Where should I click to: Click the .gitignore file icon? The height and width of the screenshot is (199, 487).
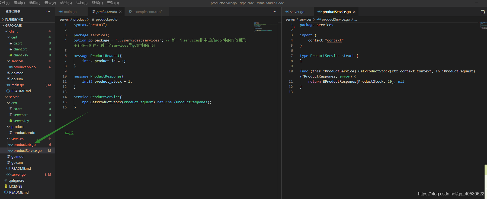pyautogui.click(x=6, y=180)
